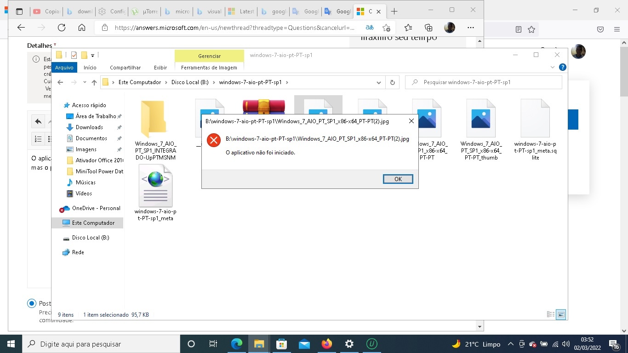Open Explorer help question mark icon

pyautogui.click(x=562, y=67)
